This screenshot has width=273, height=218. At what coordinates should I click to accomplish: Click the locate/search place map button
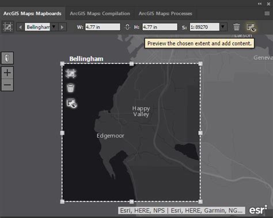7,58
